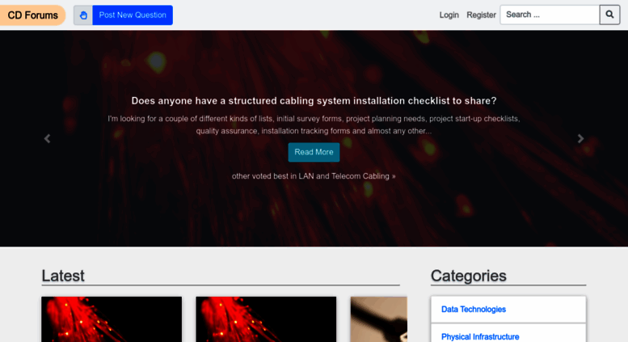
Task: Focus the Search input field
Action: click(x=550, y=15)
